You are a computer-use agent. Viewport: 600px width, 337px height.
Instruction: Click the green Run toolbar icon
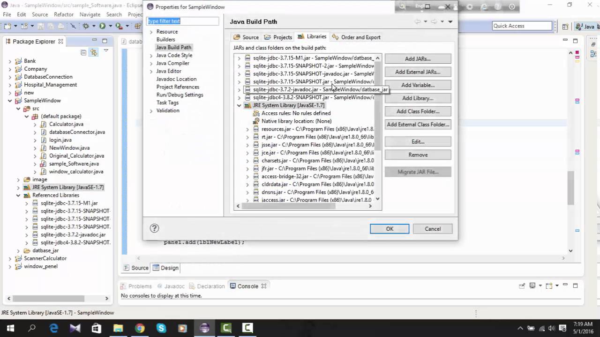(x=102, y=26)
